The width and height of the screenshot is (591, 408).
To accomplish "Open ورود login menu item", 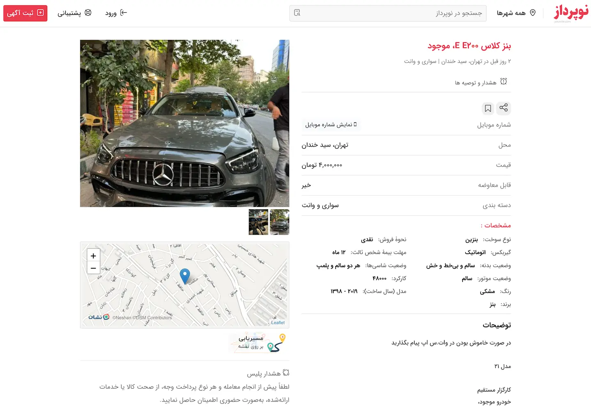I will [116, 13].
